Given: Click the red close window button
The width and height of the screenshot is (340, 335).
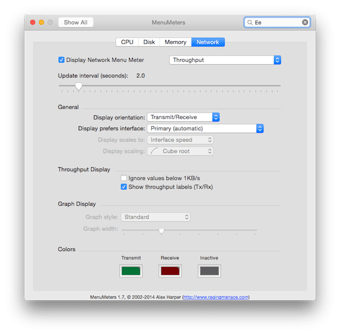Looking at the screenshot, I should (x=33, y=22).
